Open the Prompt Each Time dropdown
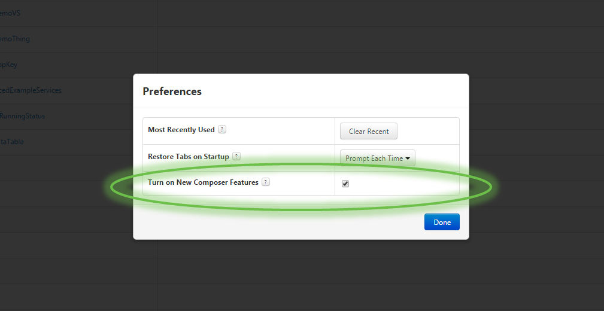 (x=378, y=158)
